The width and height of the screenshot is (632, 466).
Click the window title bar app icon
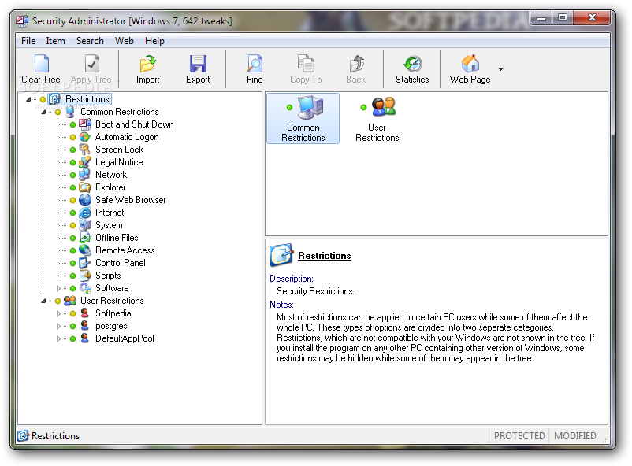click(22, 20)
